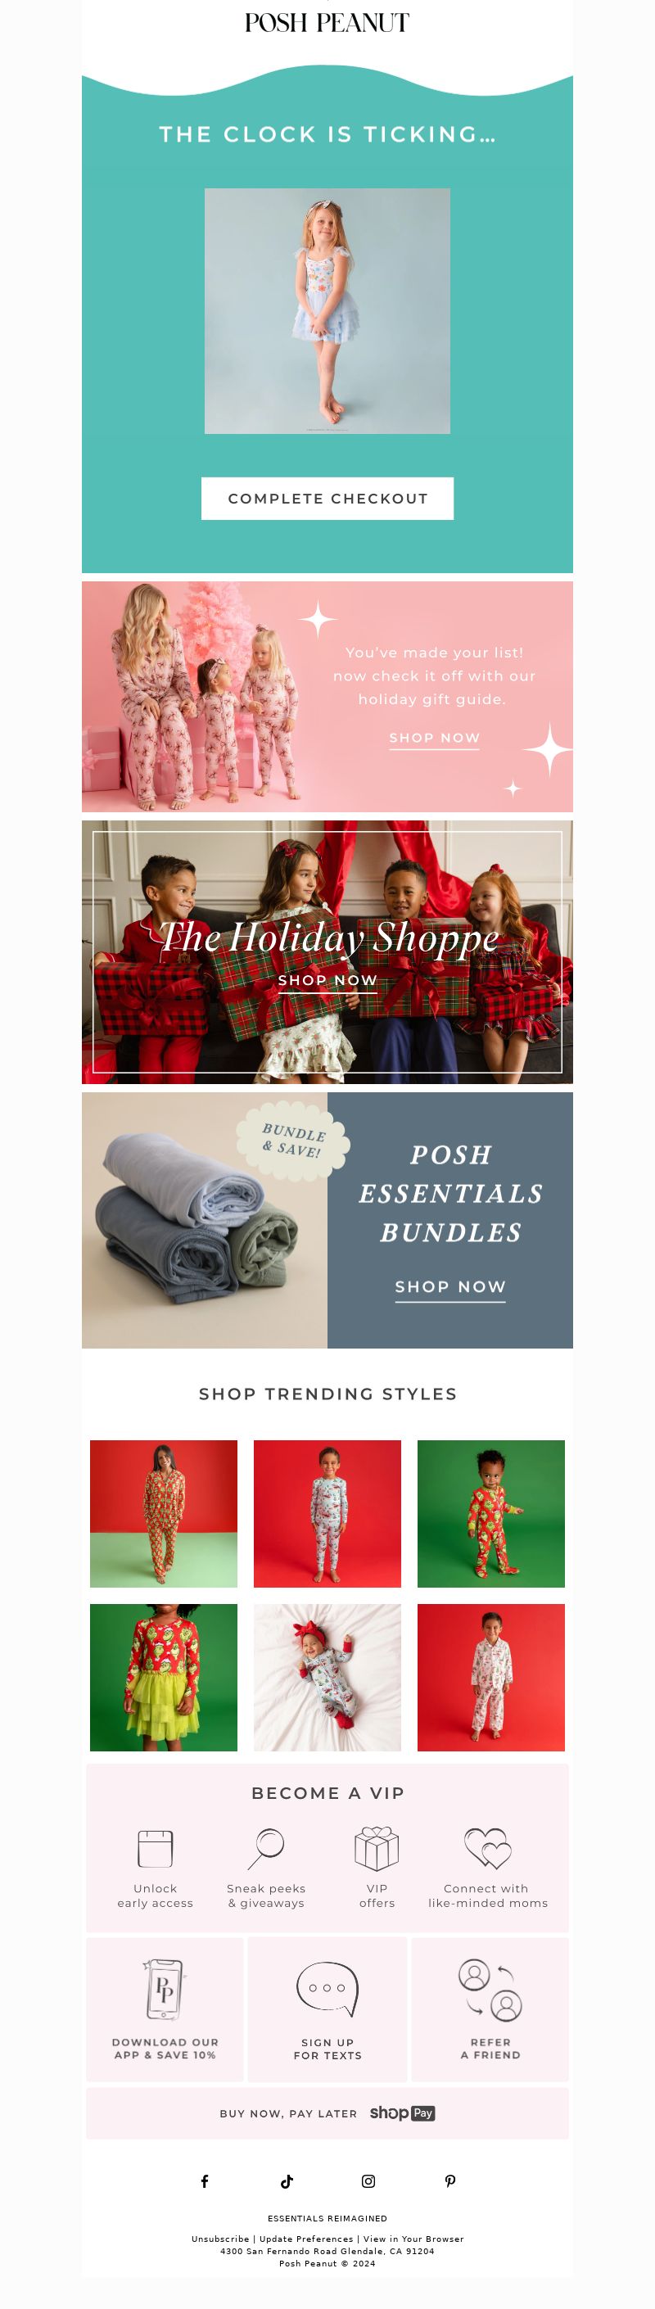Viewport: 655px width, 2309px height.
Task: Click the Complete Checkout button
Action: (327, 499)
